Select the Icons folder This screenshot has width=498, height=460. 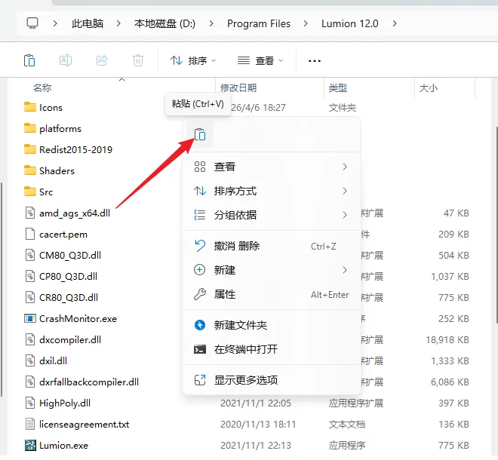coord(43,107)
